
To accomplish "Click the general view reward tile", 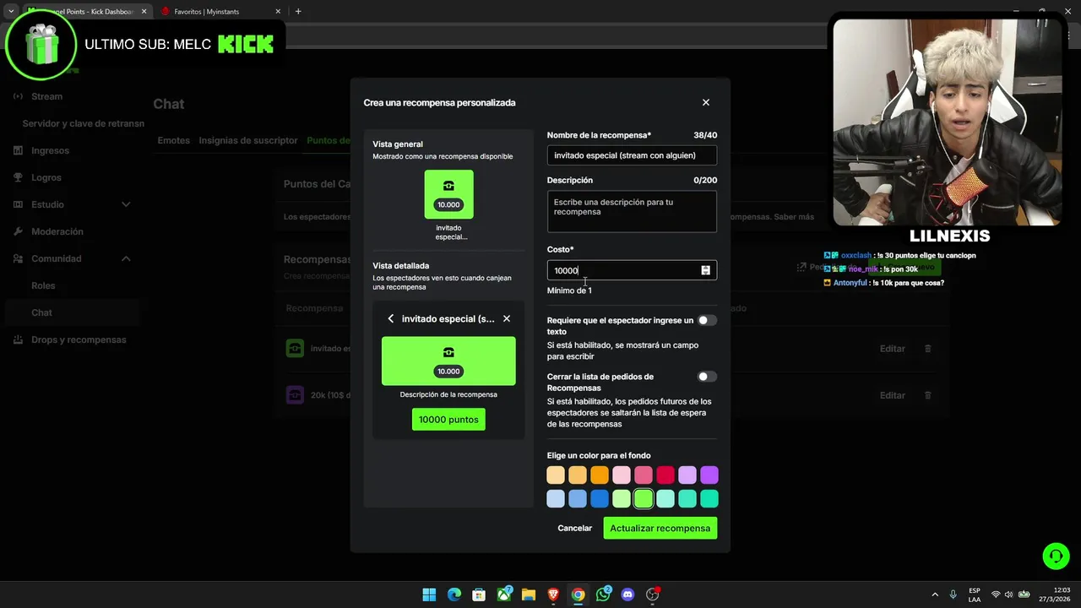I will pyautogui.click(x=448, y=194).
